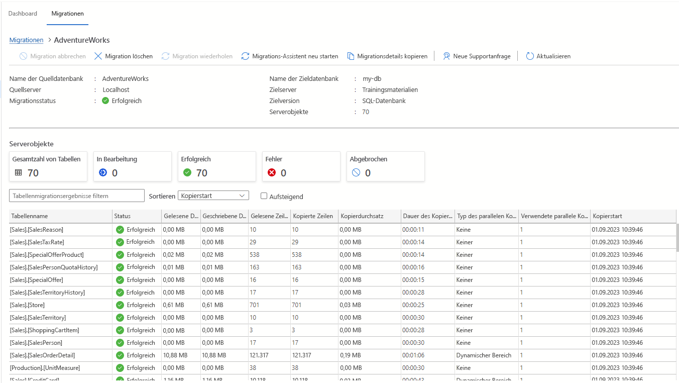Click the Tabellenmigrationsergebnisse filtern input field
The width and height of the screenshot is (679, 383).
[x=76, y=195]
